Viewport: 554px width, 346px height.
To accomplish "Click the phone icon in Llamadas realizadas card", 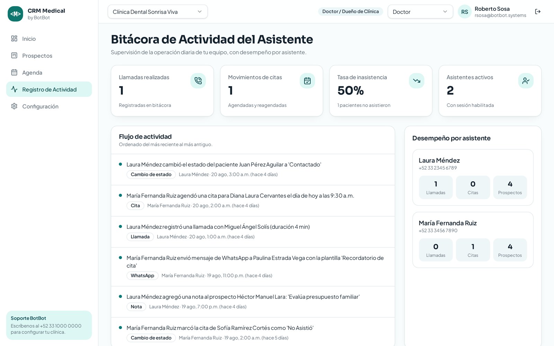I will pyautogui.click(x=198, y=81).
